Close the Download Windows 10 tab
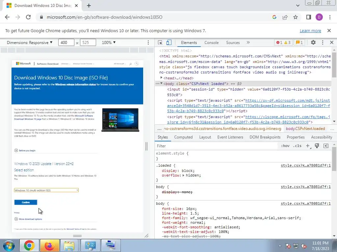The height and width of the screenshot is (252, 337). click(76, 6)
